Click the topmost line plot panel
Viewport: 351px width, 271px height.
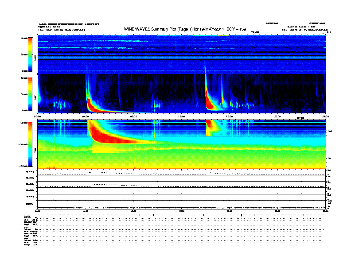click(x=182, y=172)
